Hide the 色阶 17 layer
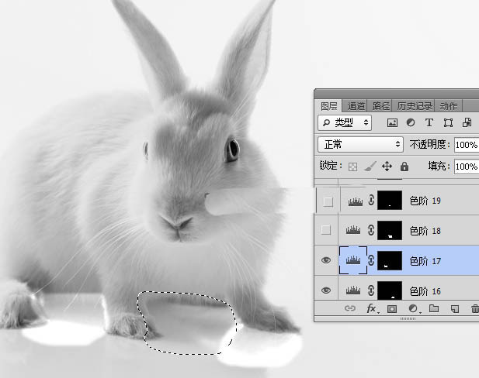Image resolution: width=479 pixels, height=378 pixels. coord(327,261)
